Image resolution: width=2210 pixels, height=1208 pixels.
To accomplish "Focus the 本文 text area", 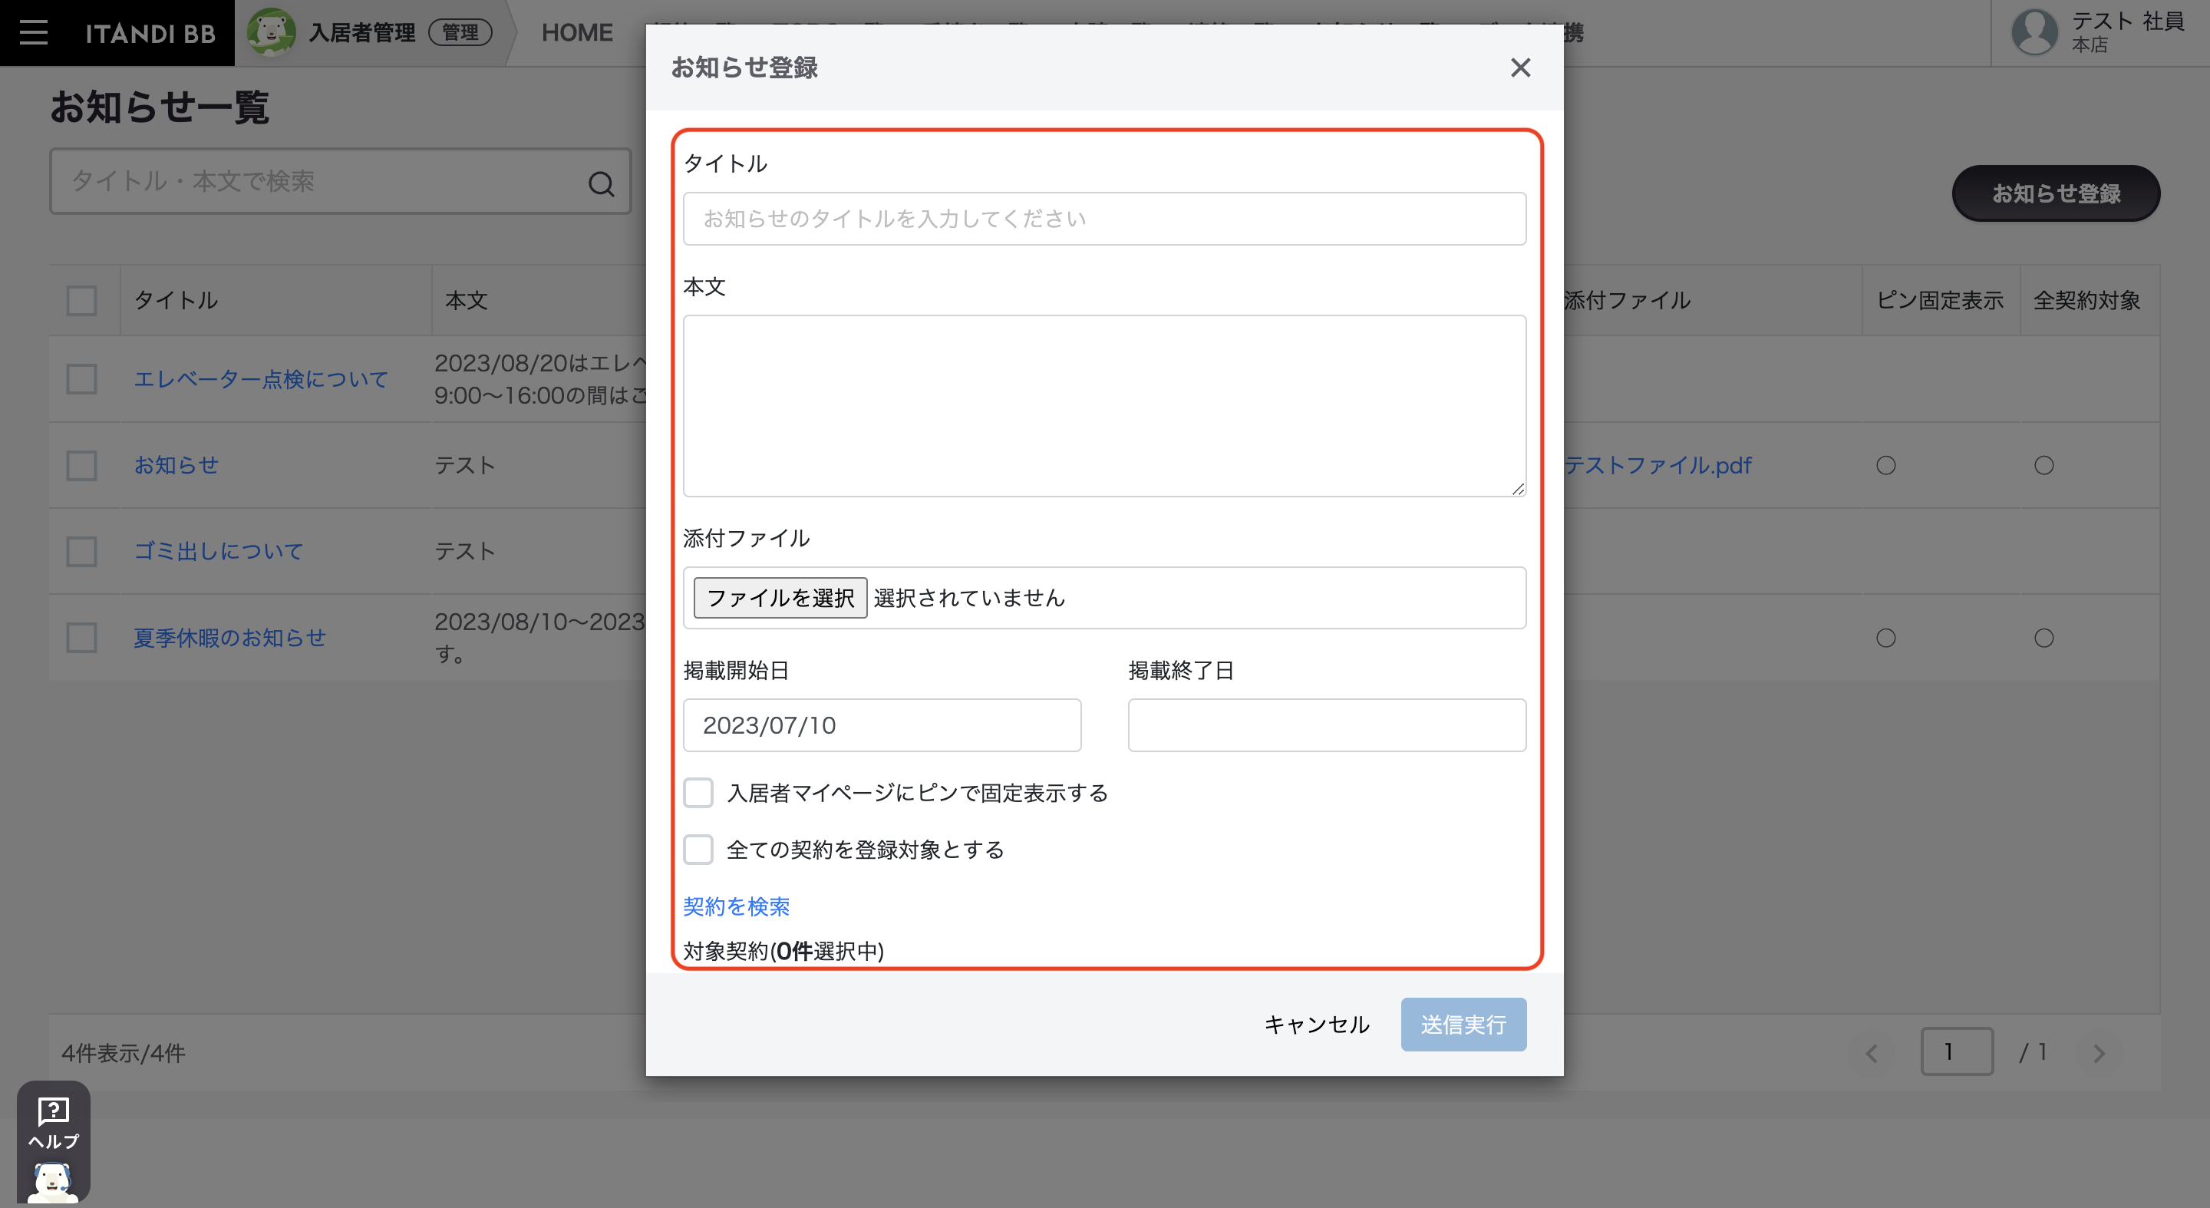I will pos(1104,406).
